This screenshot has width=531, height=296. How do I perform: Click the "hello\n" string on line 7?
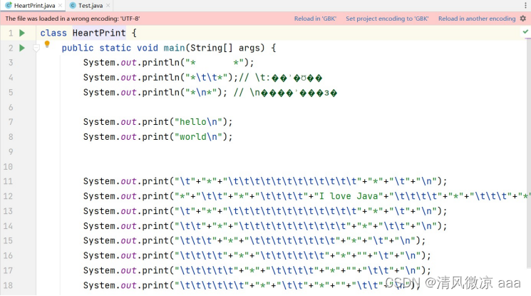coord(198,122)
